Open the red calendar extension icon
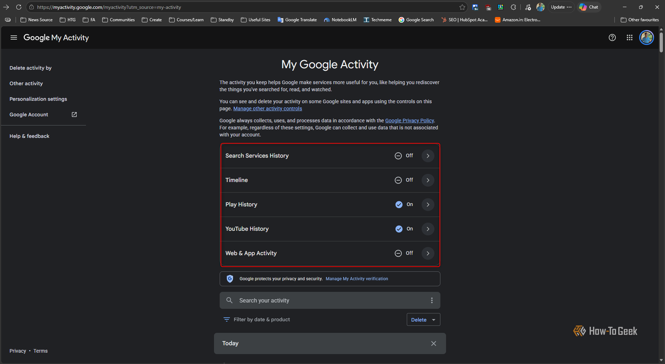Screen dimensions: 665x364 tap(488, 7)
